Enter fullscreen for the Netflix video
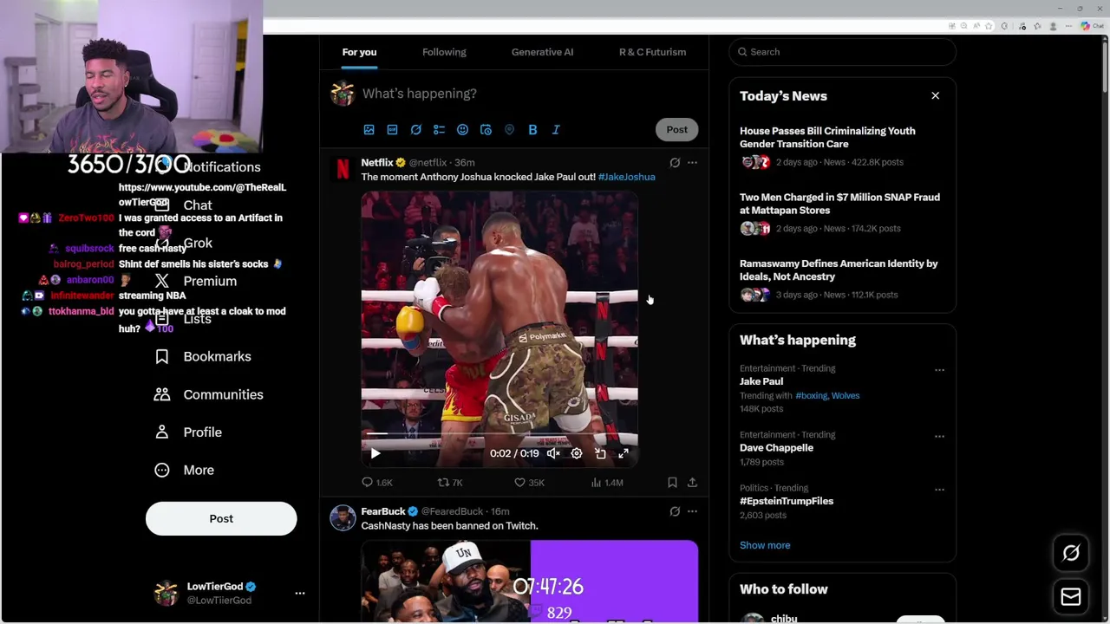The width and height of the screenshot is (1110, 624). pyautogui.click(x=624, y=453)
